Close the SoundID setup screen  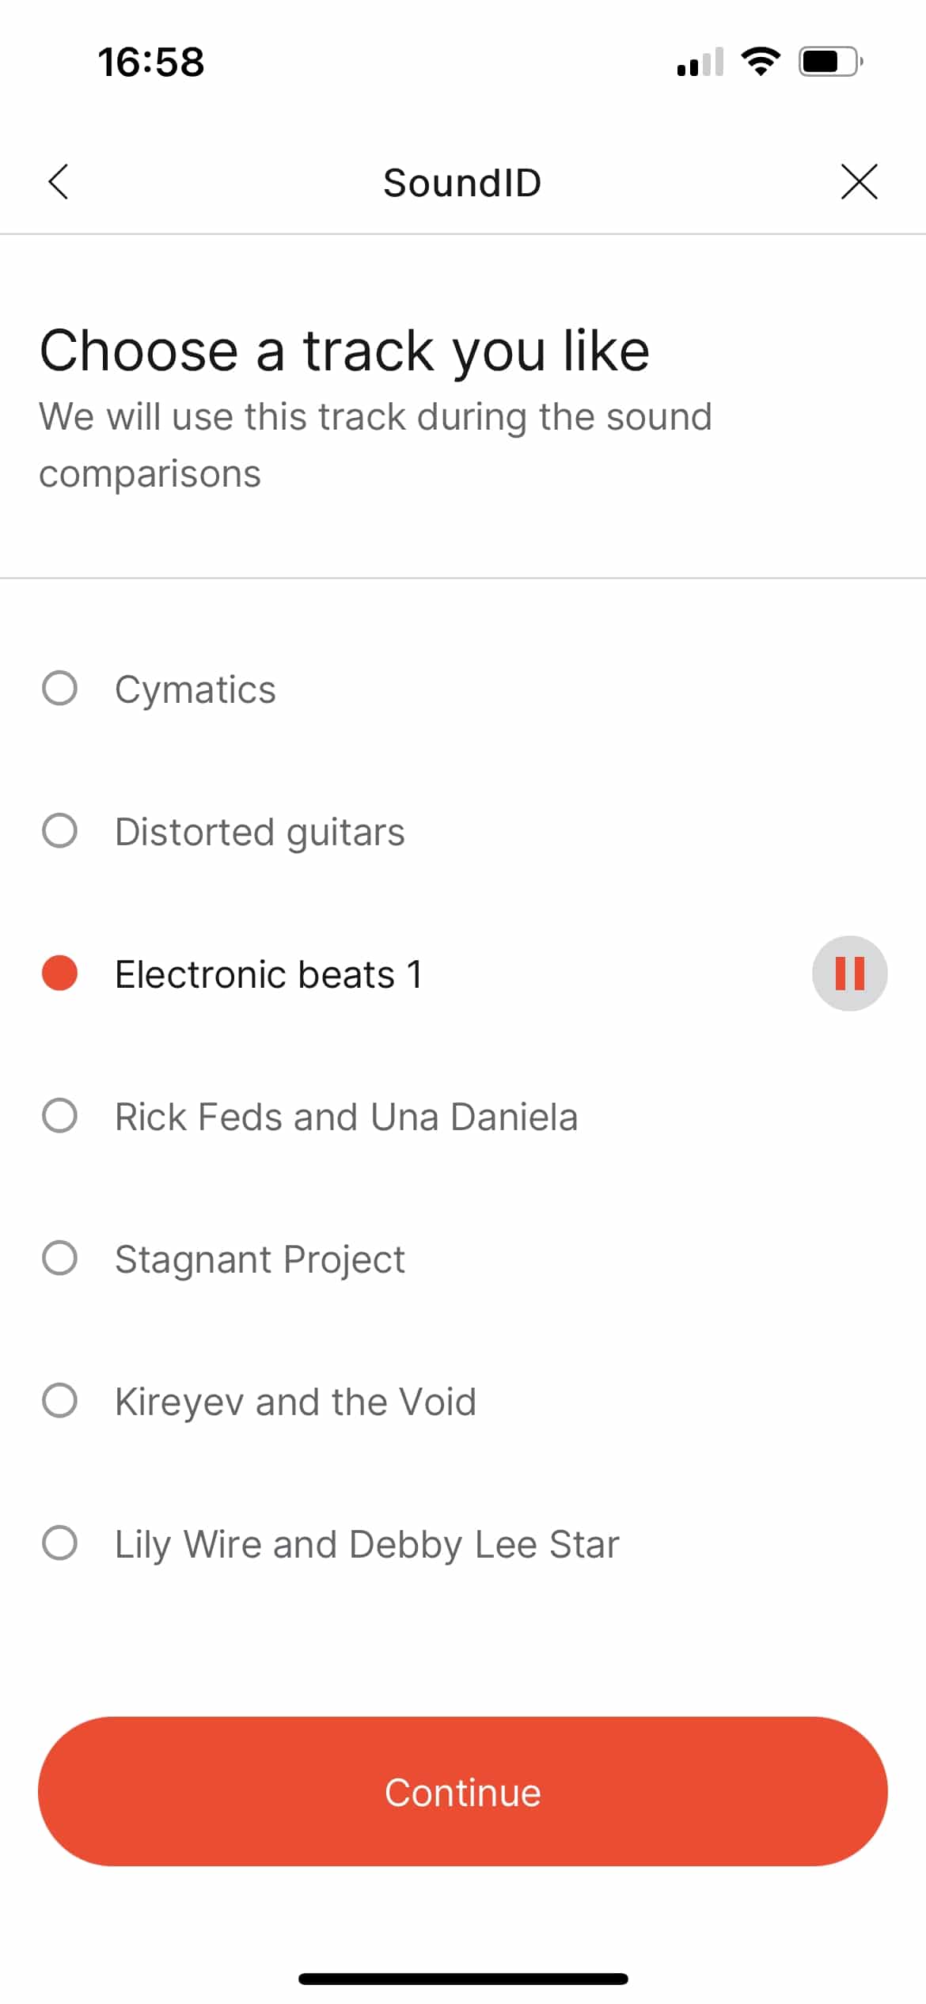(x=859, y=182)
